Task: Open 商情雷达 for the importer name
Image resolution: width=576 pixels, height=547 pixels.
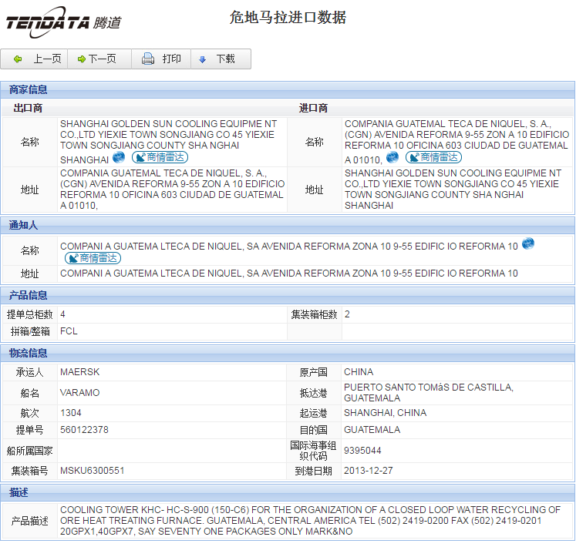Action: pos(433,158)
